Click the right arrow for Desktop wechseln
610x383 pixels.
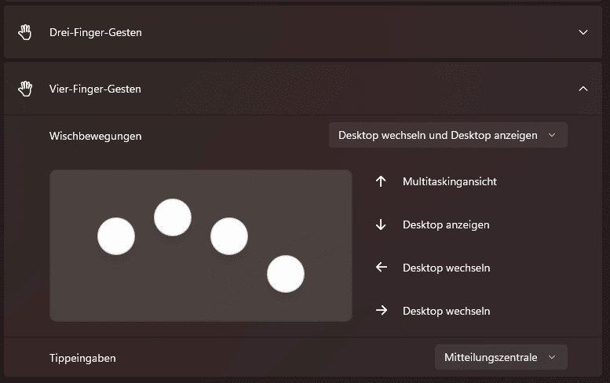click(382, 310)
